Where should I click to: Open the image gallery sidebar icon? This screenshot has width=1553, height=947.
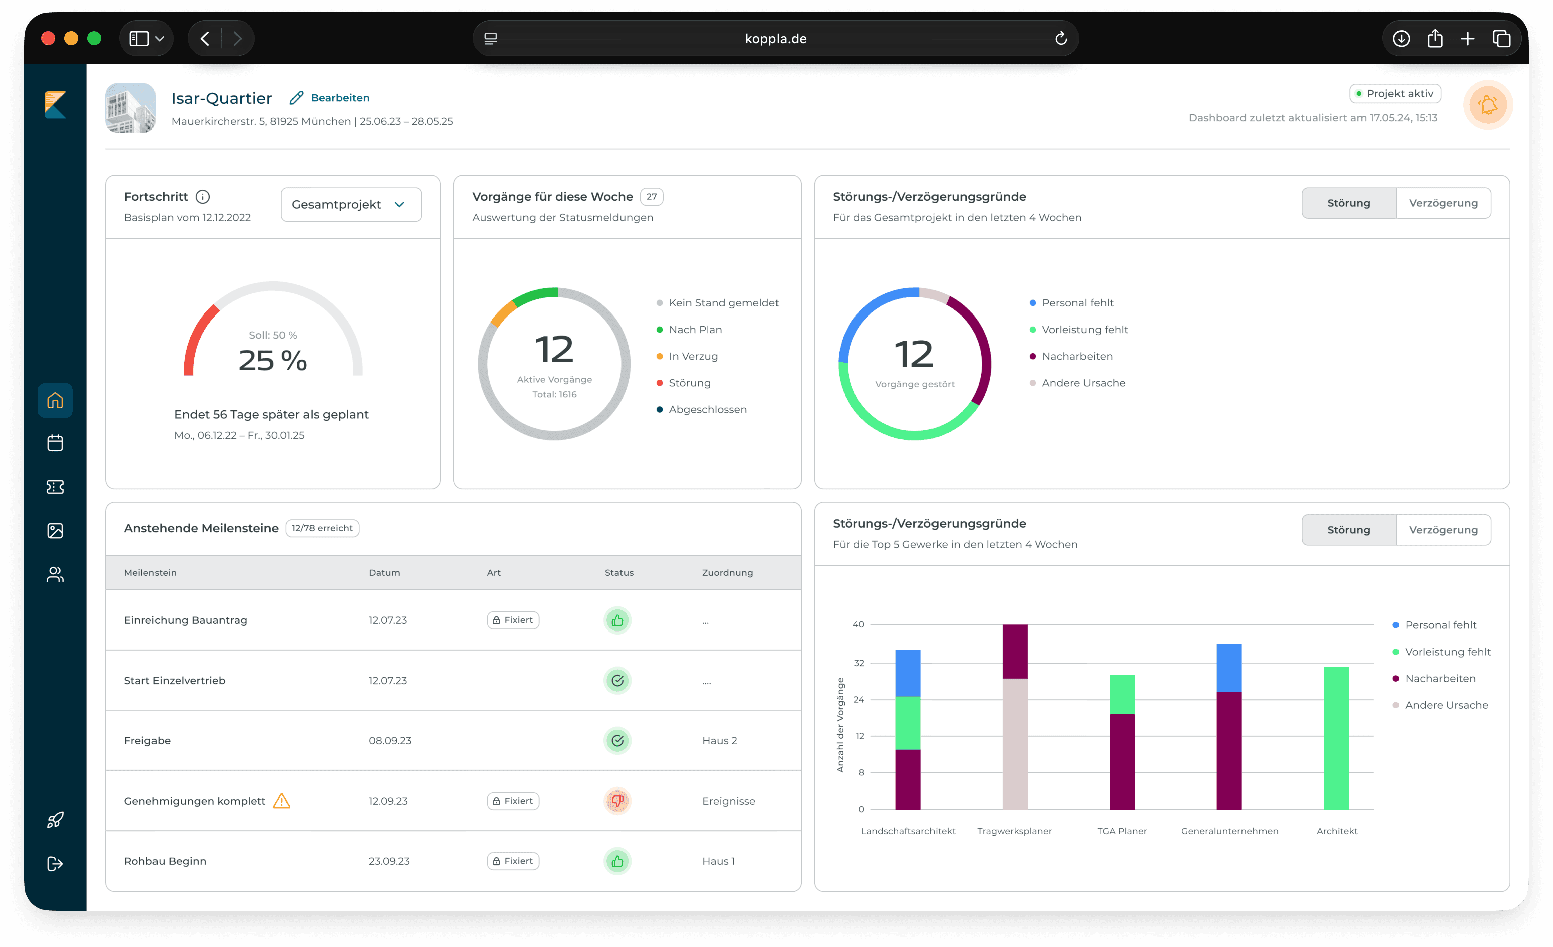tap(55, 531)
